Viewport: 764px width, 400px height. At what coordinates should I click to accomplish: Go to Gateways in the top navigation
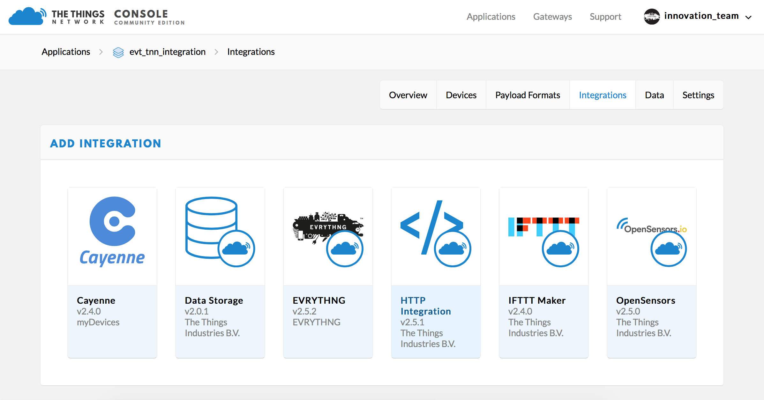click(x=552, y=17)
